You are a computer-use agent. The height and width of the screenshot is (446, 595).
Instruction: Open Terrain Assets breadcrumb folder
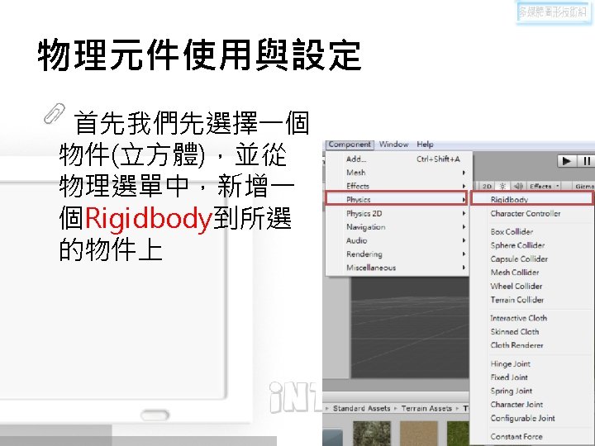(426, 409)
